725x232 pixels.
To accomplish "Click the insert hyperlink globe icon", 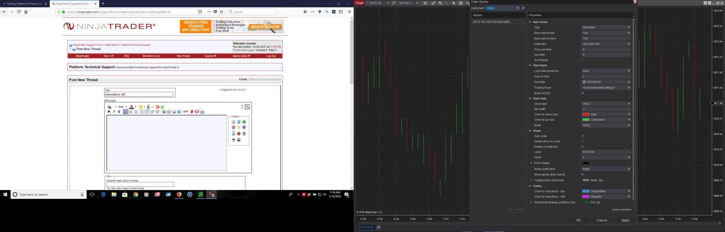I will (x=164, y=112).
